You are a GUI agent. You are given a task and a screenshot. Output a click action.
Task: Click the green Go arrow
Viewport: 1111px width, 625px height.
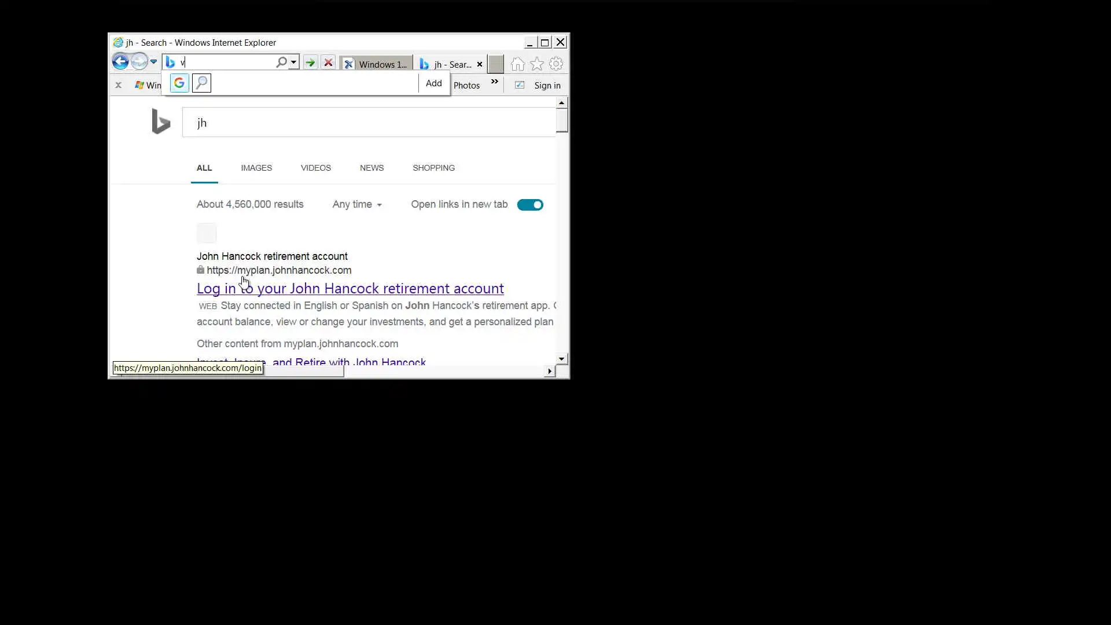pos(311,63)
